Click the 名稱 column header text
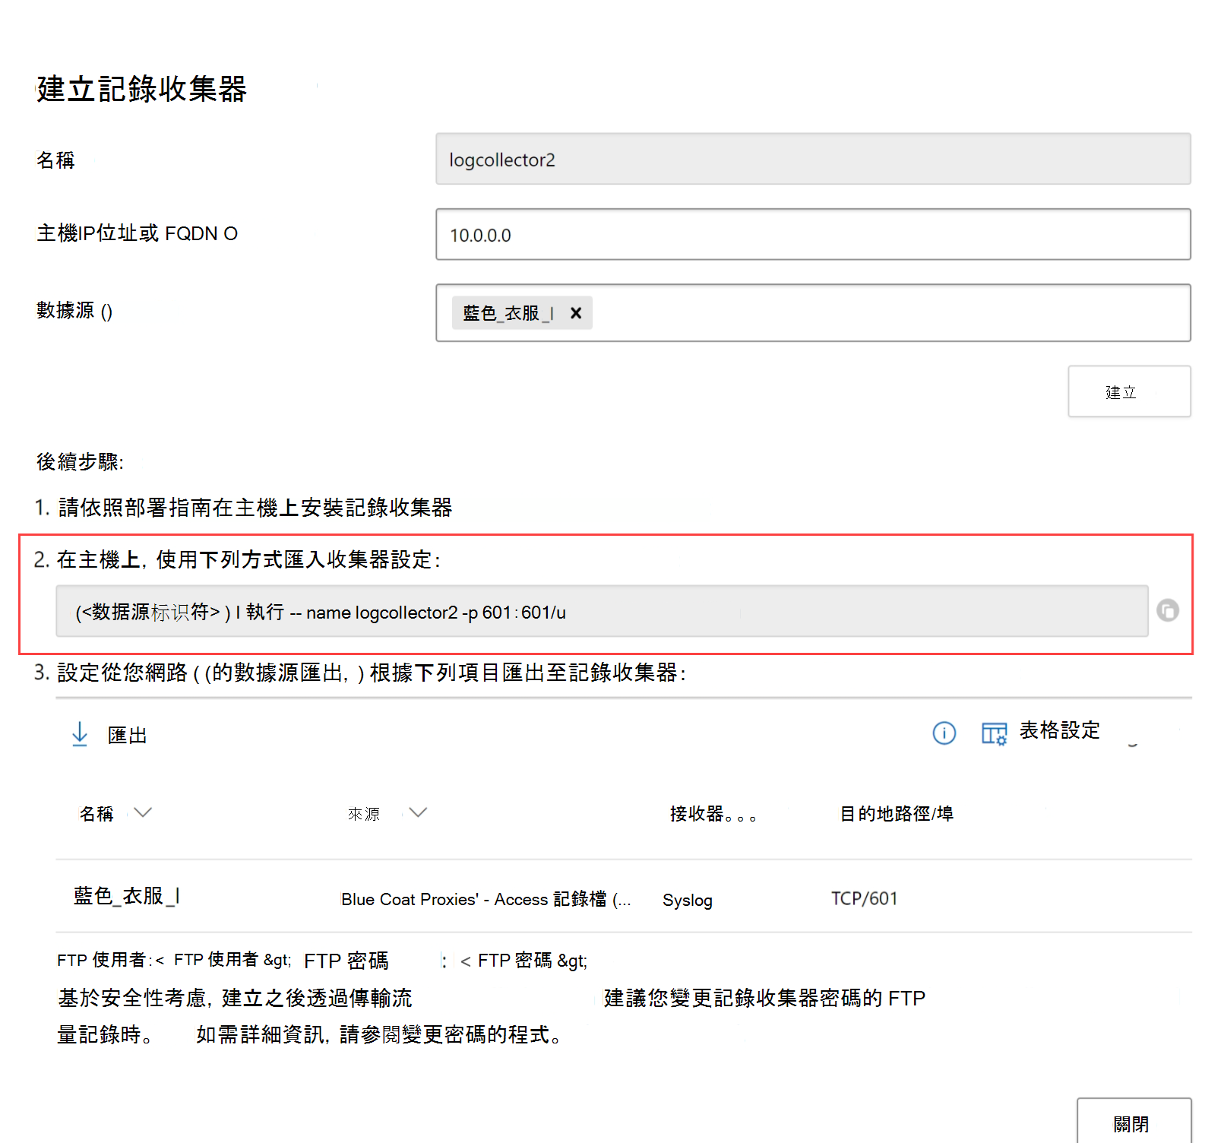1224x1143 pixels. [x=96, y=814]
